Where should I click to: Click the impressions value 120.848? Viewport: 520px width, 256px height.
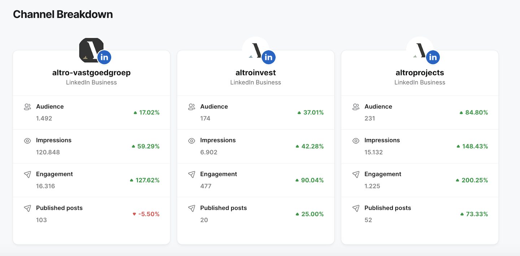[48, 152]
